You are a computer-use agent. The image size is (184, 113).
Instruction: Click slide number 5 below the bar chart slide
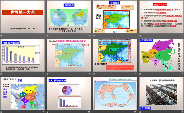point(43,74)
